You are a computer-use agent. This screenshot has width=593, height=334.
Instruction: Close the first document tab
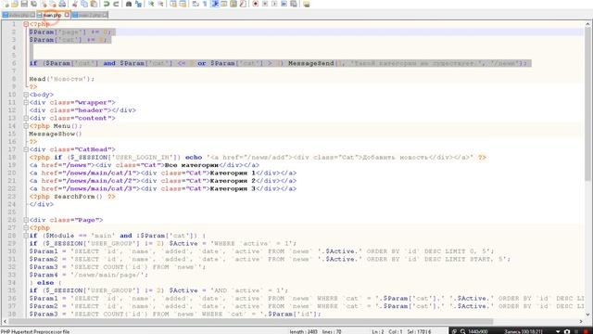pos(32,15)
